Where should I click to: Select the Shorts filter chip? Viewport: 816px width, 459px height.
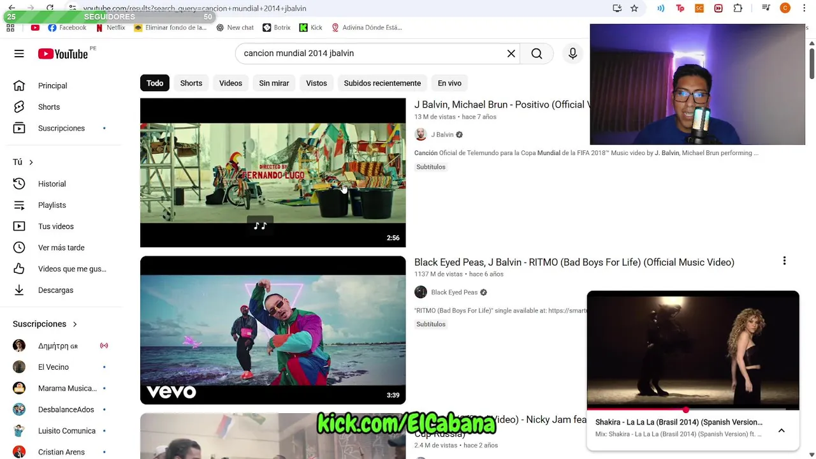click(x=191, y=83)
